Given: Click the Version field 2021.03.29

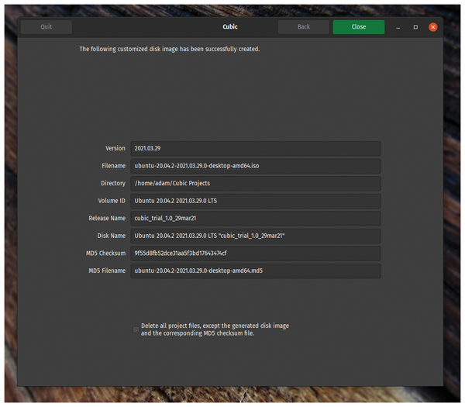Looking at the screenshot, I should click(256, 148).
